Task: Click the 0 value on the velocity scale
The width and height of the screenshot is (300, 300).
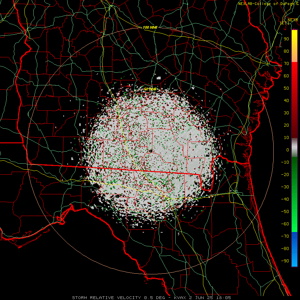Action: pyautogui.click(x=288, y=150)
